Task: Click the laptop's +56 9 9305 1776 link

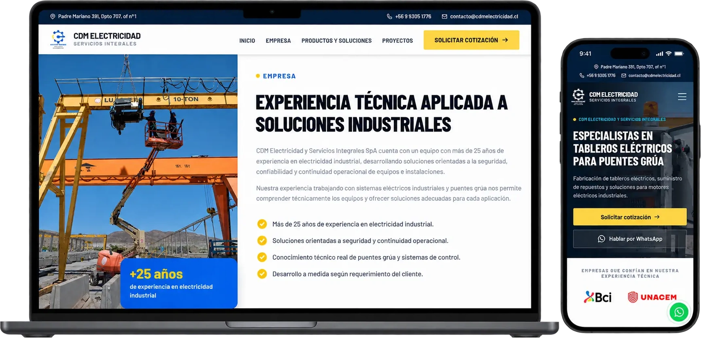Action: coord(413,17)
